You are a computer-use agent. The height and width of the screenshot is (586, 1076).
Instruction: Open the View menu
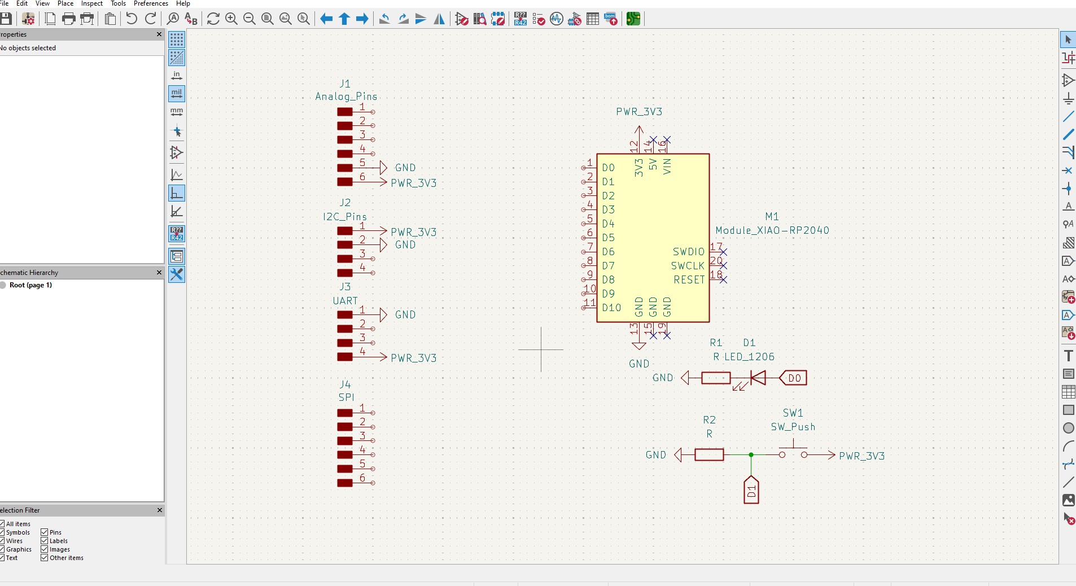click(42, 3)
